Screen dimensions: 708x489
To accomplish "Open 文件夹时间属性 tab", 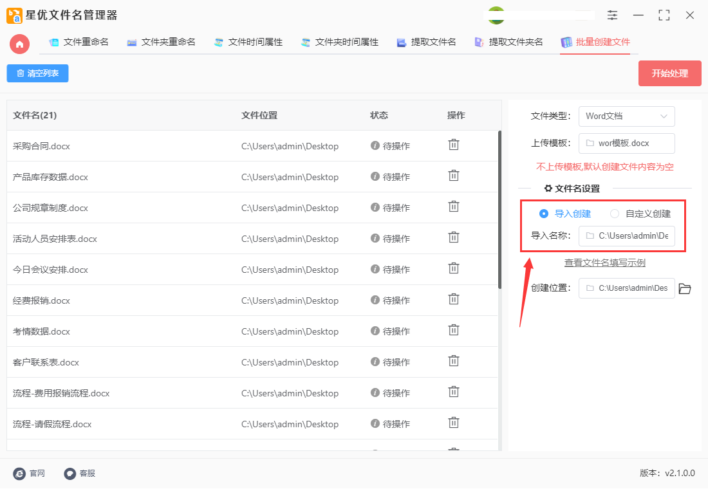I will point(340,42).
